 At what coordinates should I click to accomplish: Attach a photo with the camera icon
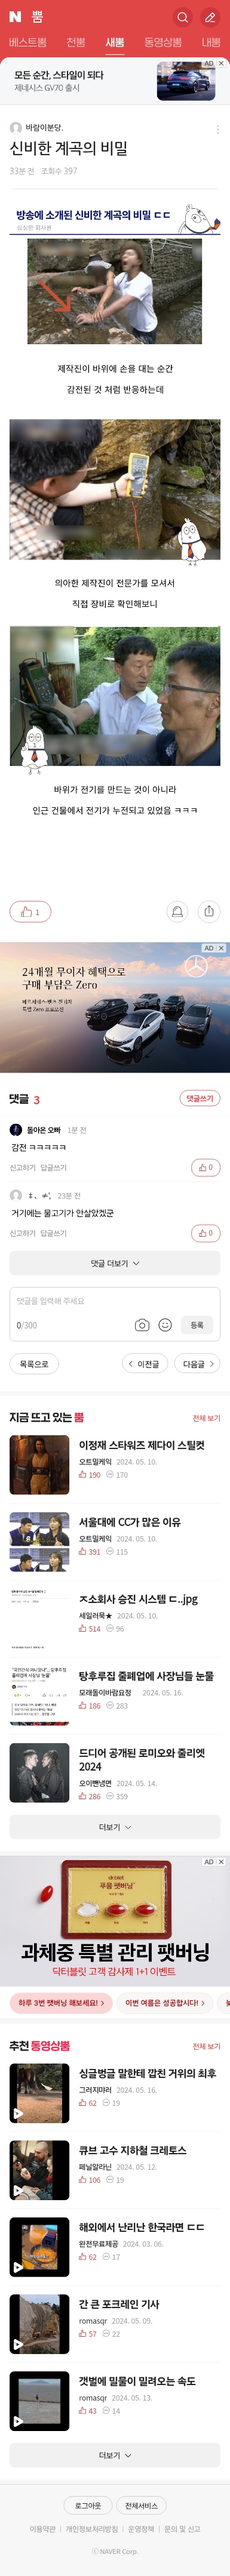(142, 1325)
